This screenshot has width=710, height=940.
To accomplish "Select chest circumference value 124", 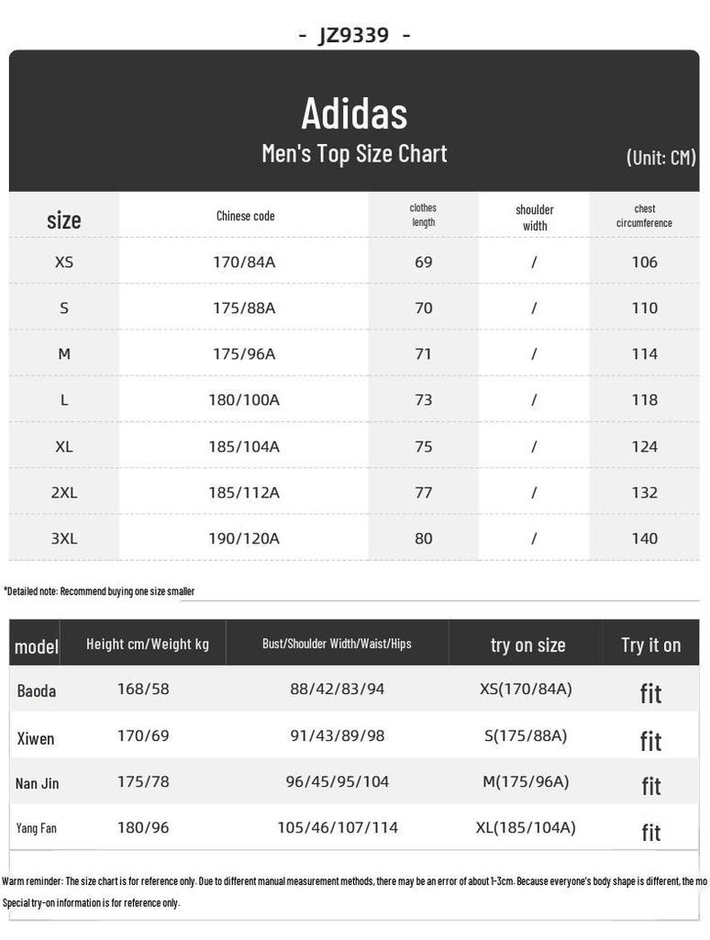I will (x=645, y=447).
